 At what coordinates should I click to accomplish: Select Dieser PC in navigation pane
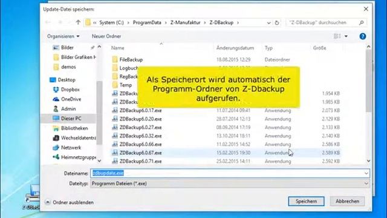(x=67, y=119)
